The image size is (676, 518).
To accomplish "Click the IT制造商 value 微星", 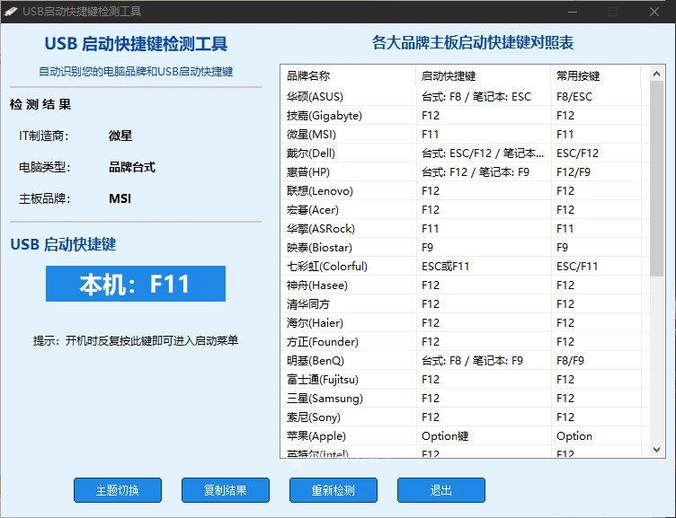I will coord(120,136).
